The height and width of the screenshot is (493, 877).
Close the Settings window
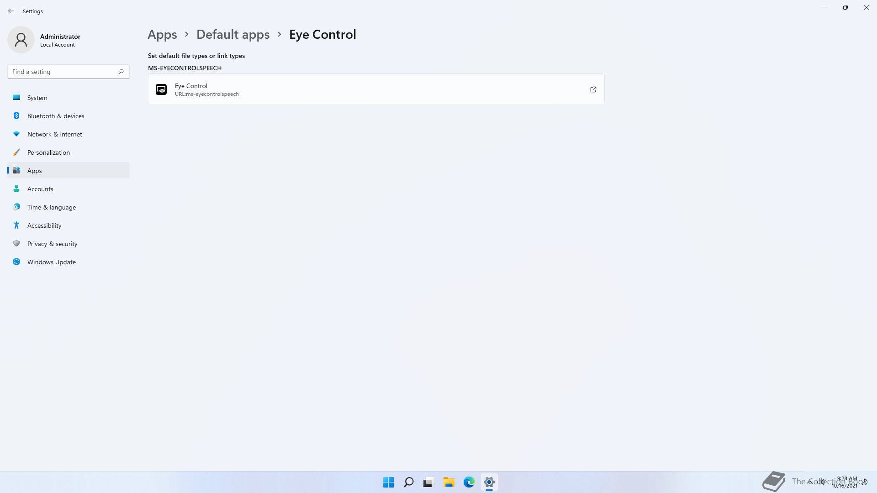point(866,7)
